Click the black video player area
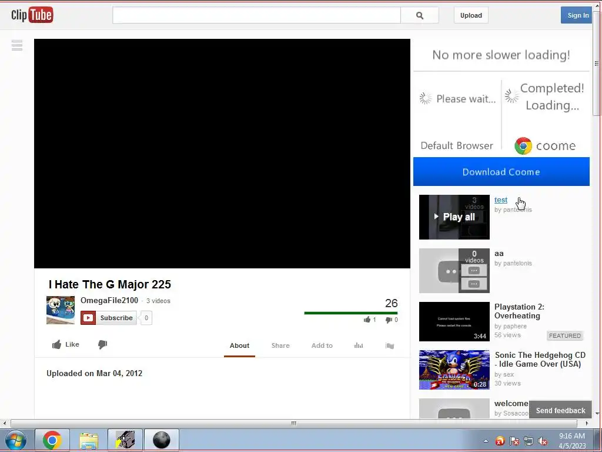 point(222,154)
